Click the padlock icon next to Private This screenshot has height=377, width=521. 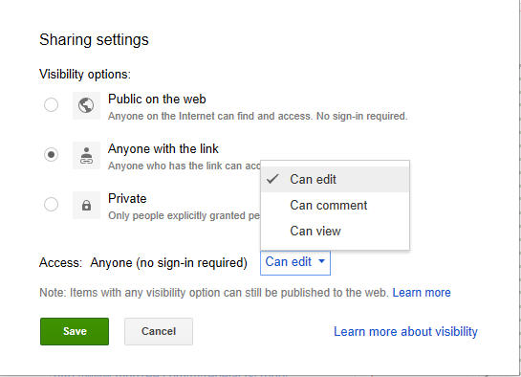point(86,205)
